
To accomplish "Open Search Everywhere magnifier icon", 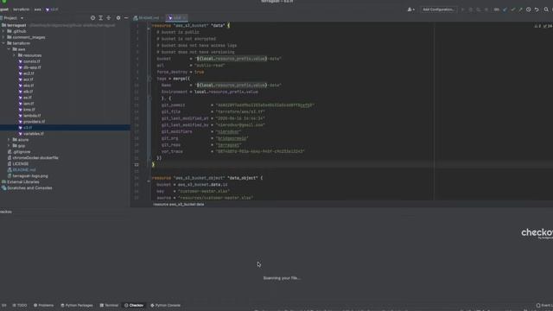I will [546, 10].
